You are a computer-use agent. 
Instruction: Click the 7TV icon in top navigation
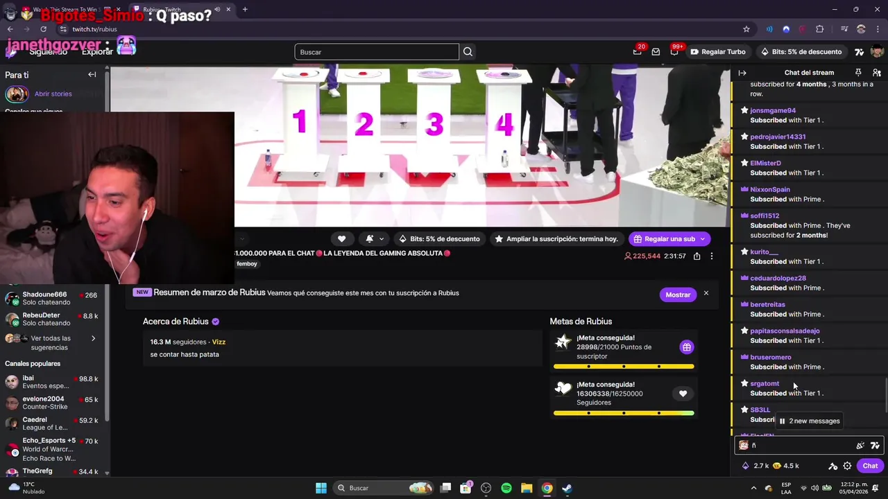(x=859, y=52)
